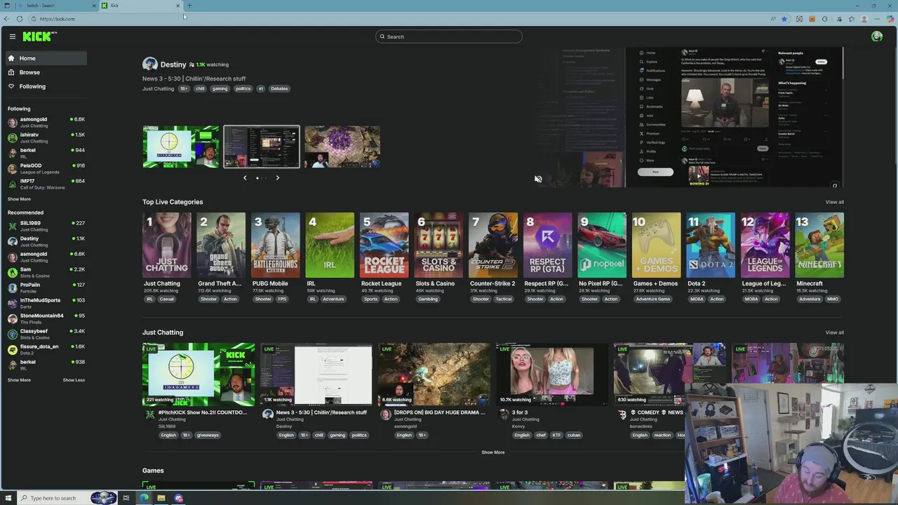
Task: Open File Explorer from the taskbar
Action: point(161,498)
